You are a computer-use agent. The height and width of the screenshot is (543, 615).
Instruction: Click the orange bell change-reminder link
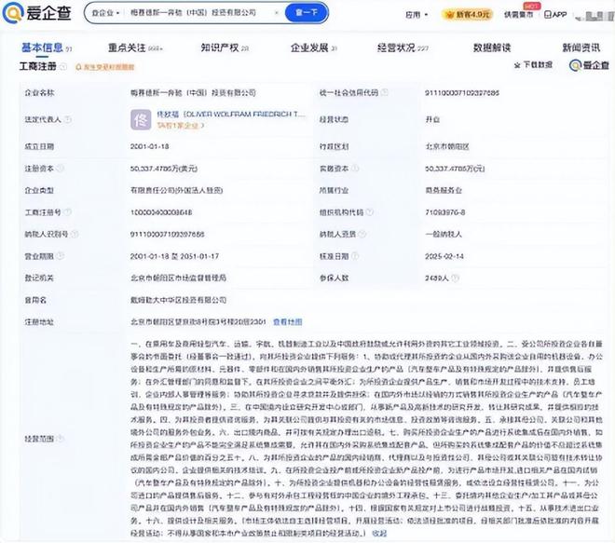coord(104,67)
